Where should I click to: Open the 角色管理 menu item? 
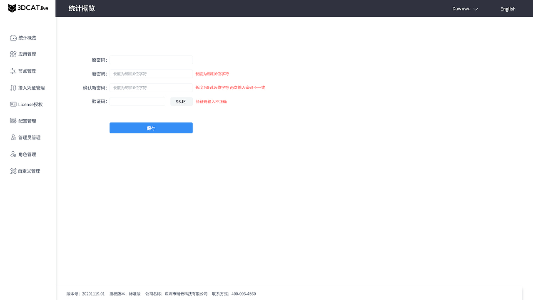(27, 154)
